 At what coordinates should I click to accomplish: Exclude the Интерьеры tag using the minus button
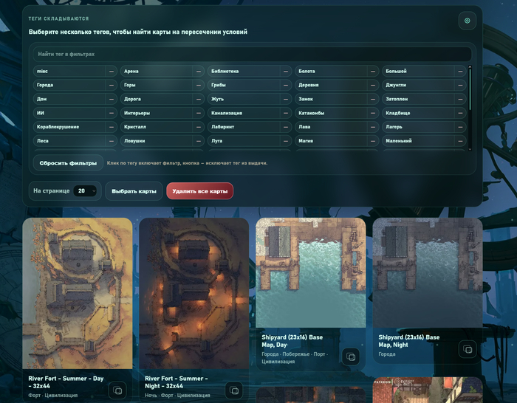click(199, 113)
